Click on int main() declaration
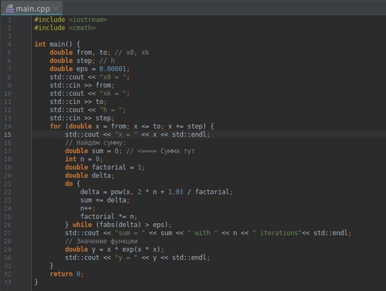This screenshot has width=386, height=291. 57,44
